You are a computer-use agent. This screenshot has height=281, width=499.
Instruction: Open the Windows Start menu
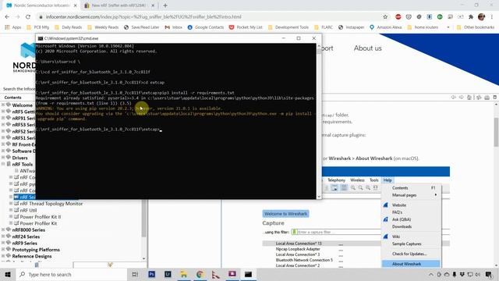pyautogui.click(x=8, y=274)
